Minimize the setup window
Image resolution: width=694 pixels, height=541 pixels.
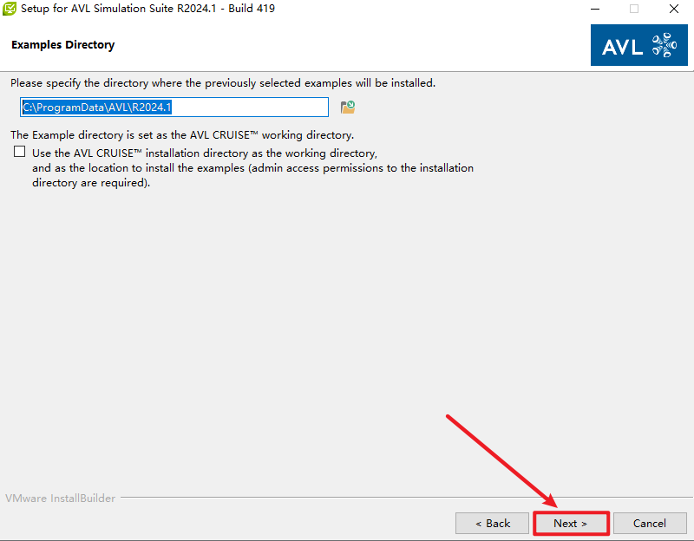(594, 9)
